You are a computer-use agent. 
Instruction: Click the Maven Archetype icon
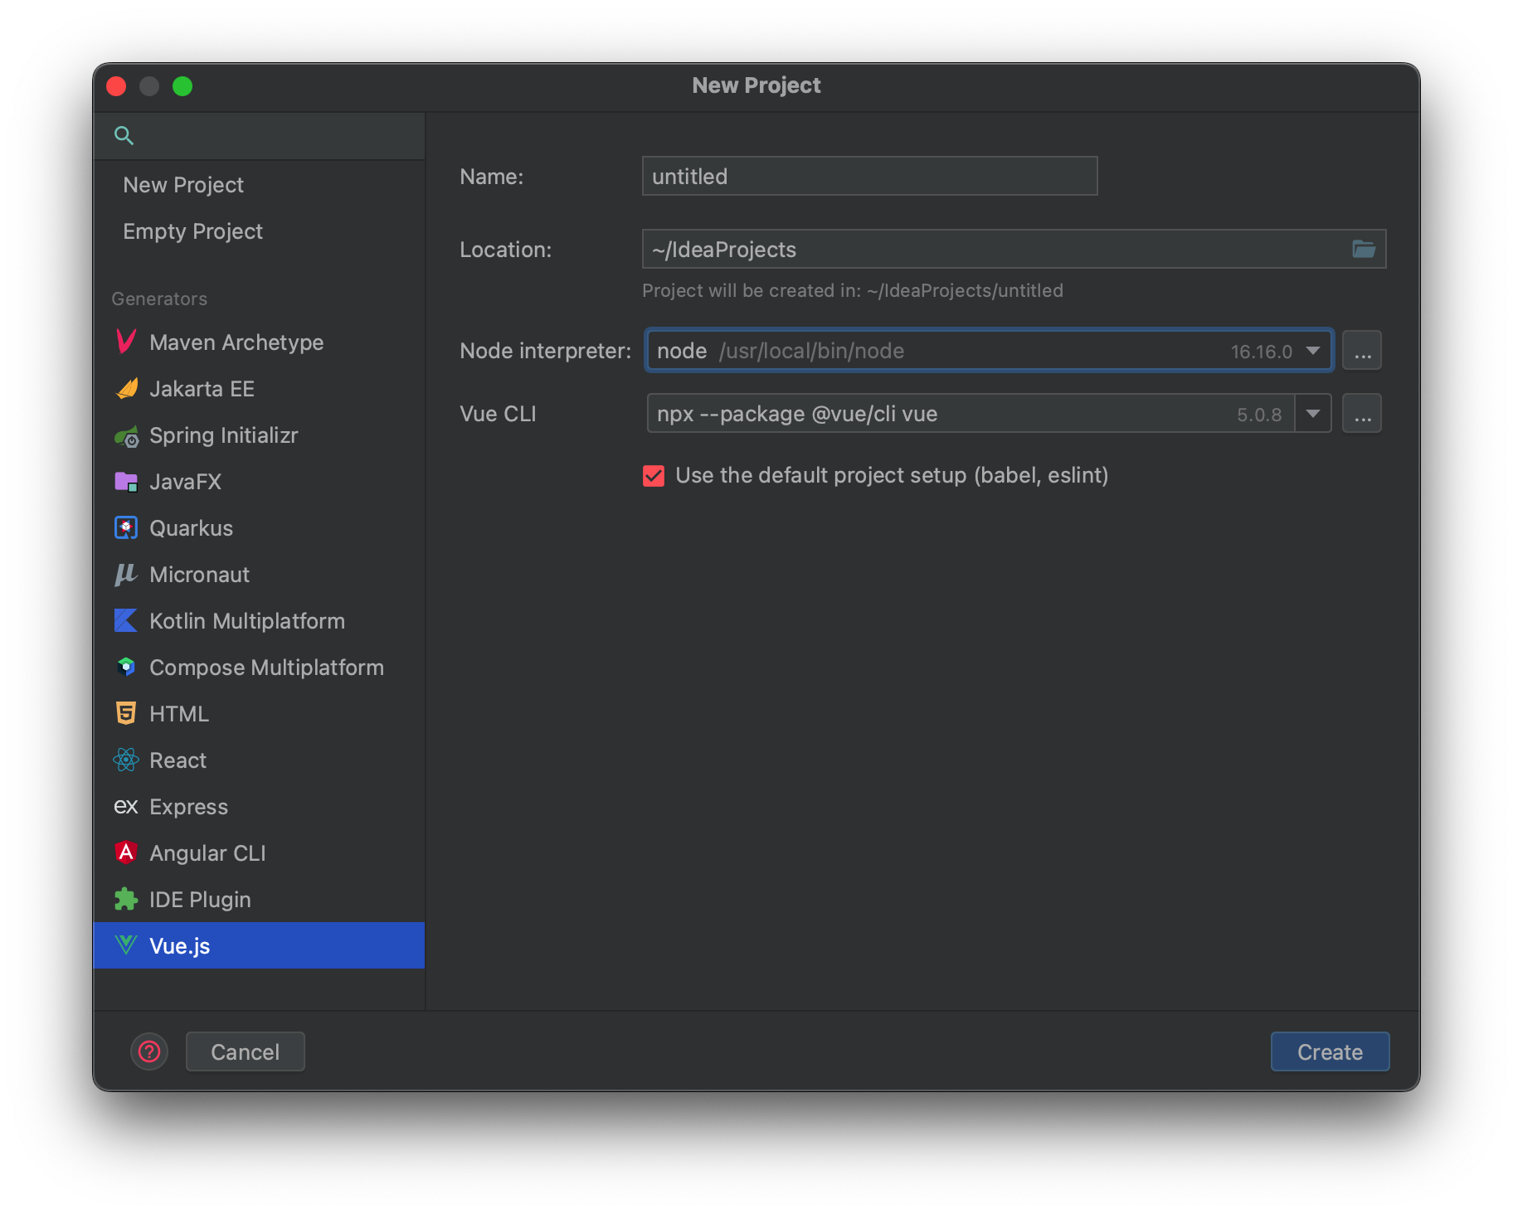coord(126,342)
